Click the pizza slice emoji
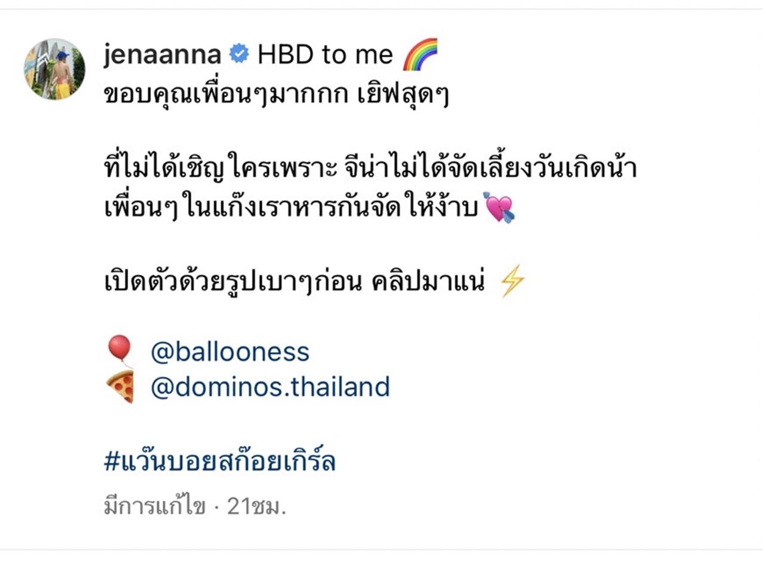The height and width of the screenshot is (563, 763). click(x=120, y=386)
